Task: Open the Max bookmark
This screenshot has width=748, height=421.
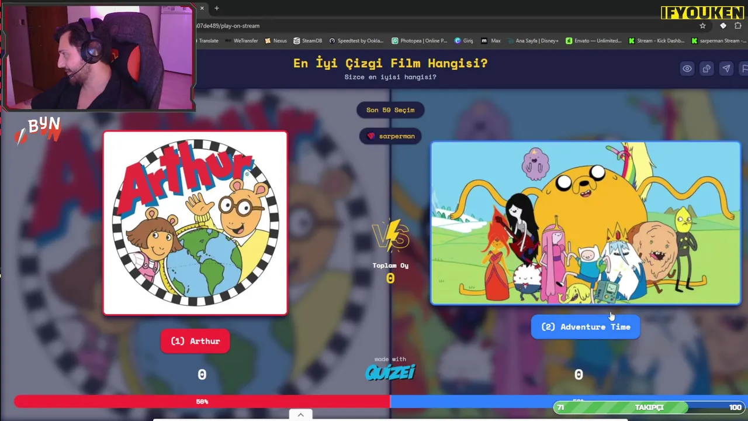Action: pyautogui.click(x=491, y=41)
